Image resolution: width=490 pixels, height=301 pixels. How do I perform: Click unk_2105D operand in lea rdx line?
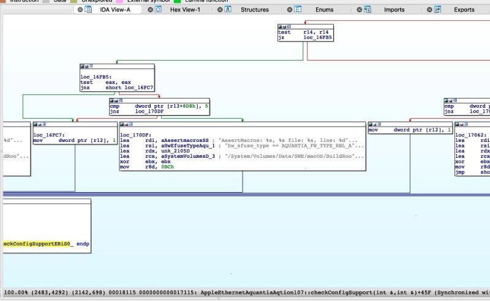coord(175,150)
